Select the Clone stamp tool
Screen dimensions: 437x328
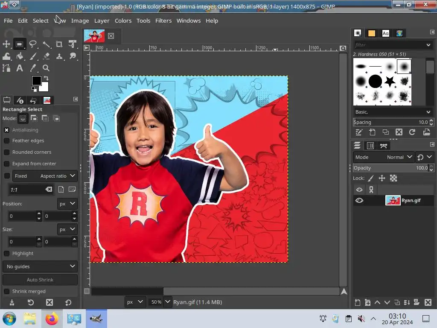click(59, 56)
